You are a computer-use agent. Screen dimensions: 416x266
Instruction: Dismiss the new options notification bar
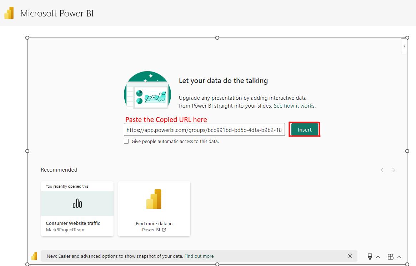[350, 256]
